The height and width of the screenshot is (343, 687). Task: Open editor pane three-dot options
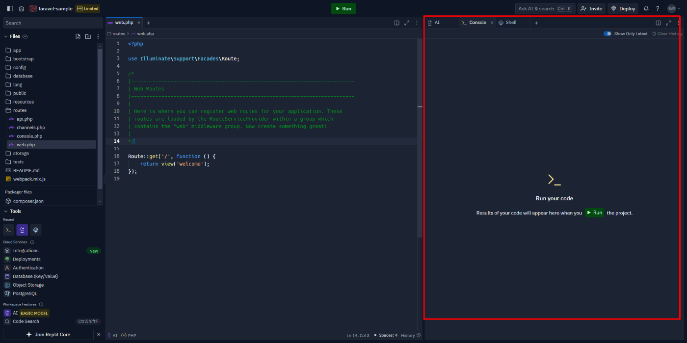pos(417,23)
